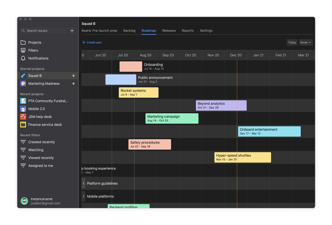
Task: Open the Notifications sidebar link
Action: [x=38, y=58]
